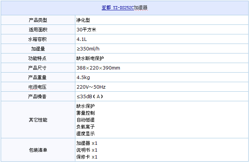Click the 适用面积 row label
The height and width of the screenshot is (162, 249).
pyautogui.click(x=38, y=29)
